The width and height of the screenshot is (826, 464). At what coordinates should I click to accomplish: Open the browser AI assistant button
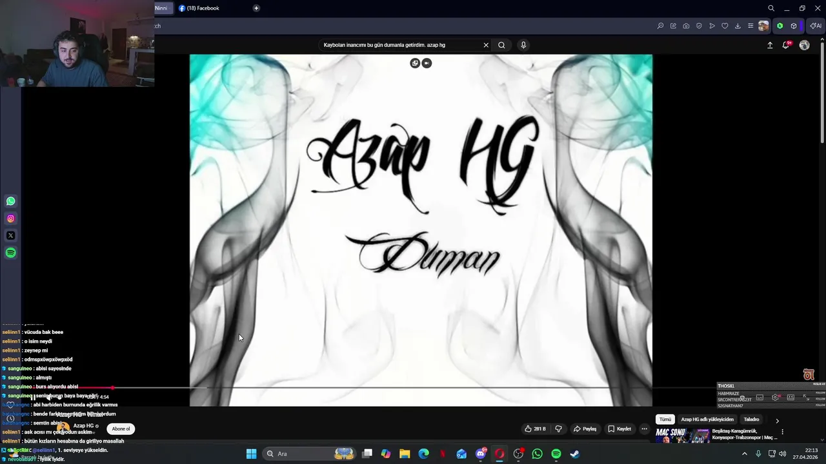pos(816,26)
